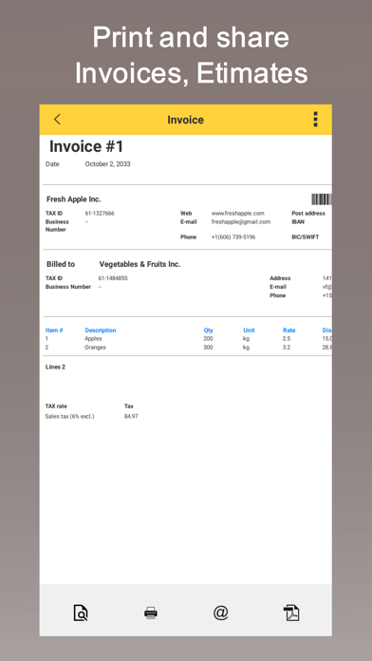The image size is (372, 661).
Task: Select the 'Invoice #1' heading
Action: click(86, 146)
